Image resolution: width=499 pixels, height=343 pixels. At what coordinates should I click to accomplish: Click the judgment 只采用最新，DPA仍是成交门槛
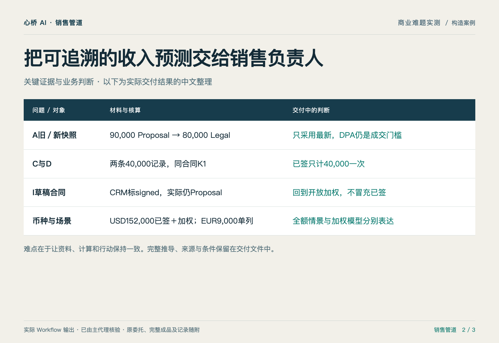tap(347, 135)
